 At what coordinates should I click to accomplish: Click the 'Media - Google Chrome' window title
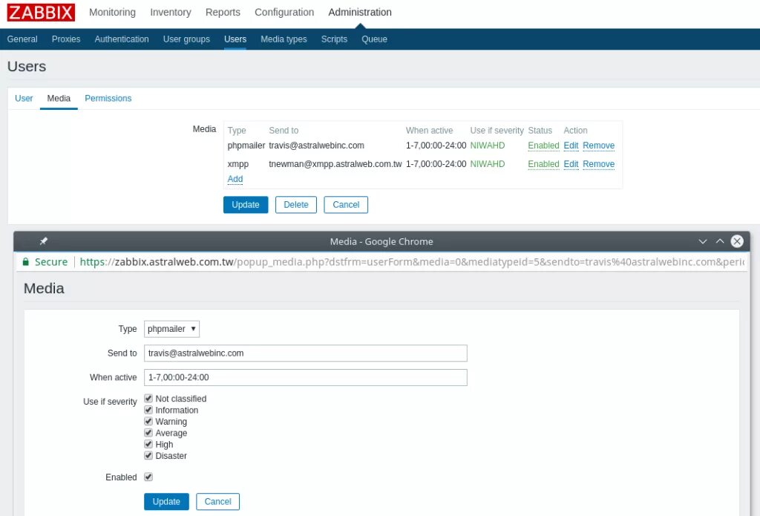[x=381, y=241]
